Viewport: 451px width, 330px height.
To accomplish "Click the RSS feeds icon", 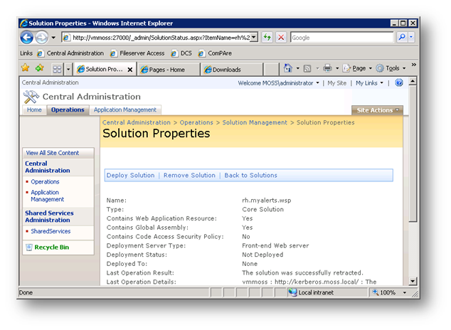I will [x=307, y=68].
